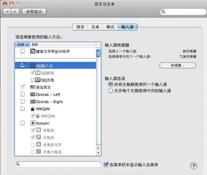
Task: Enable the Kotoeri checkbox
Action: 22,123
